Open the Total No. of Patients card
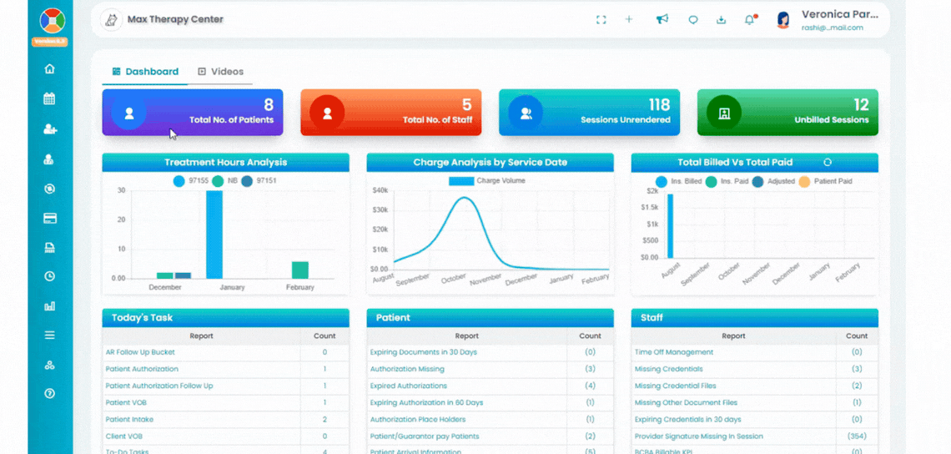Image resolution: width=951 pixels, height=454 pixels. coord(192,113)
